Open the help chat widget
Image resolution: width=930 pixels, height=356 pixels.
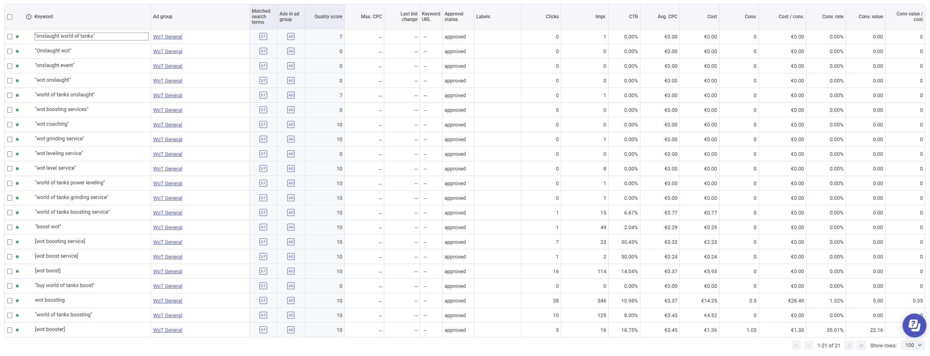tap(914, 325)
